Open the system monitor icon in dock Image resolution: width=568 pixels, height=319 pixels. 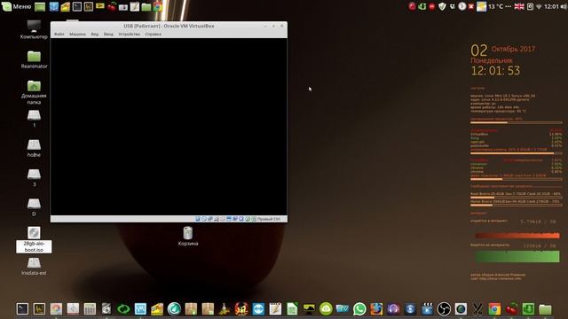click(39, 309)
